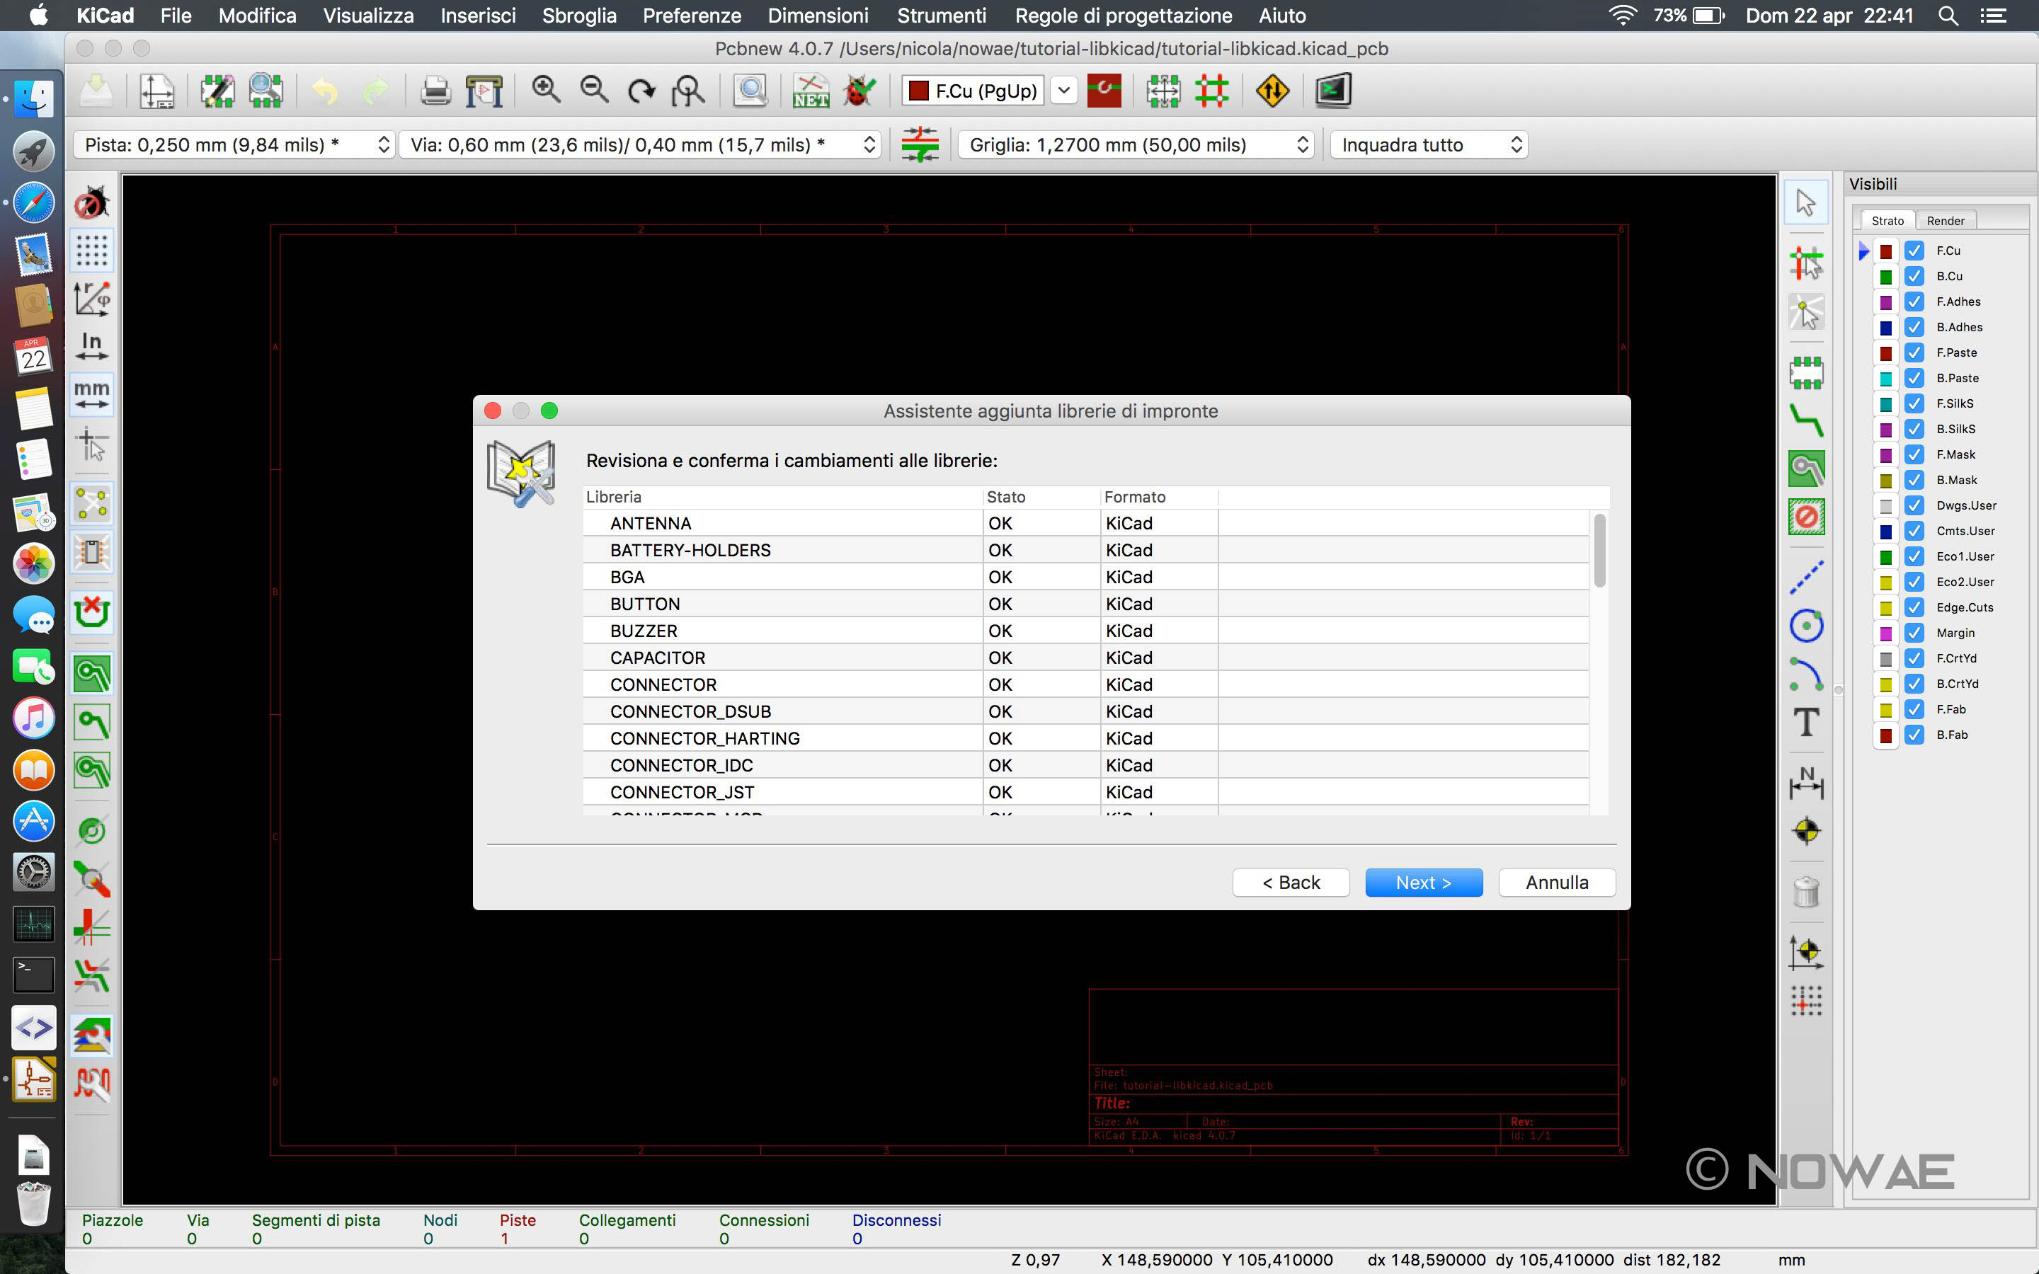The height and width of the screenshot is (1274, 2039).
Task: Select the Add arc tool
Action: point(1805,674)
